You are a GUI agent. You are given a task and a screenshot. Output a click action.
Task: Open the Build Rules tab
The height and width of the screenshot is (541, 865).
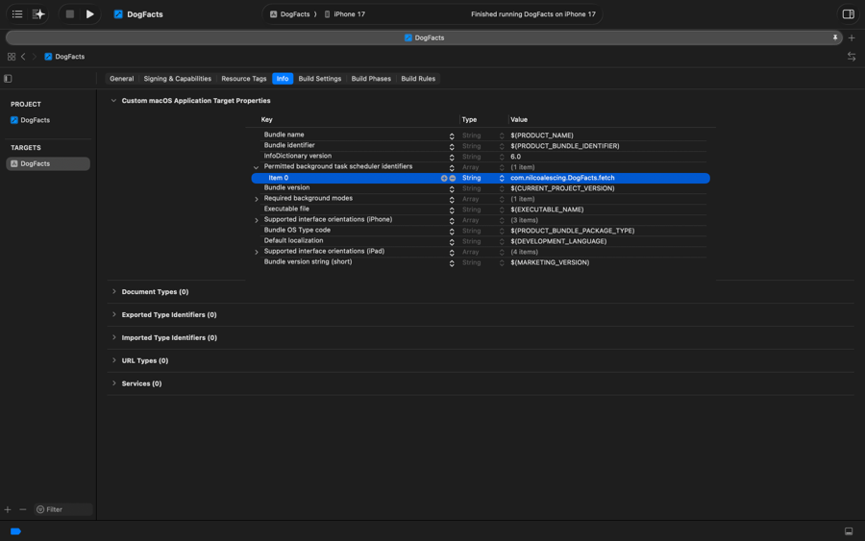pyautogui.click(x=418, y=78)
